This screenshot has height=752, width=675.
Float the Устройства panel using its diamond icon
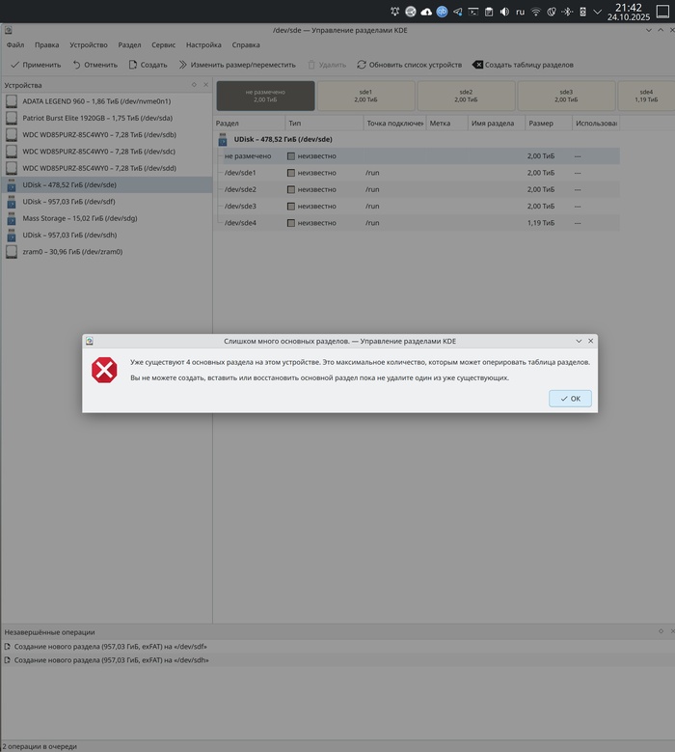(194, 84)
